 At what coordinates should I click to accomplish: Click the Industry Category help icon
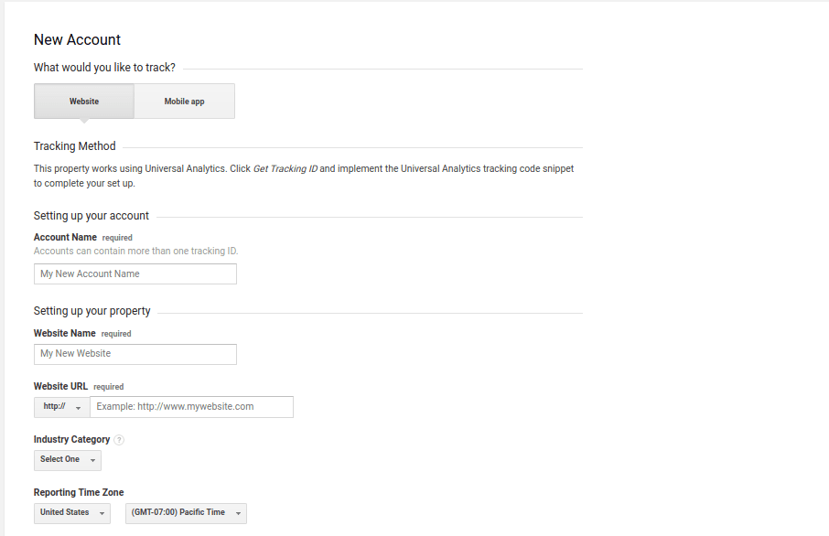coord(119,439)
